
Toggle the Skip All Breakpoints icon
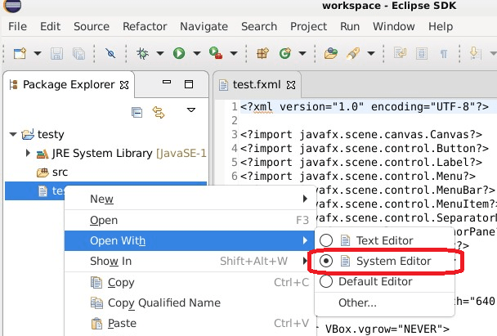[x=110, y=53]
